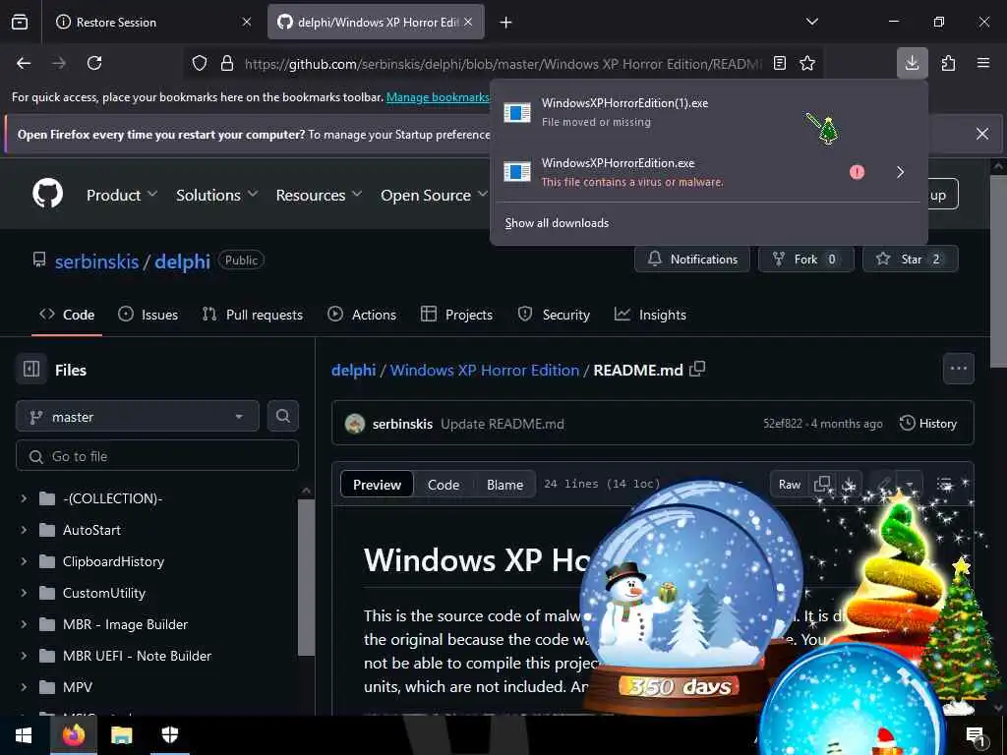The image size is (1007, 755).
Task: Open the Firefox hamburger menu
Action: [x=983, y=63]
